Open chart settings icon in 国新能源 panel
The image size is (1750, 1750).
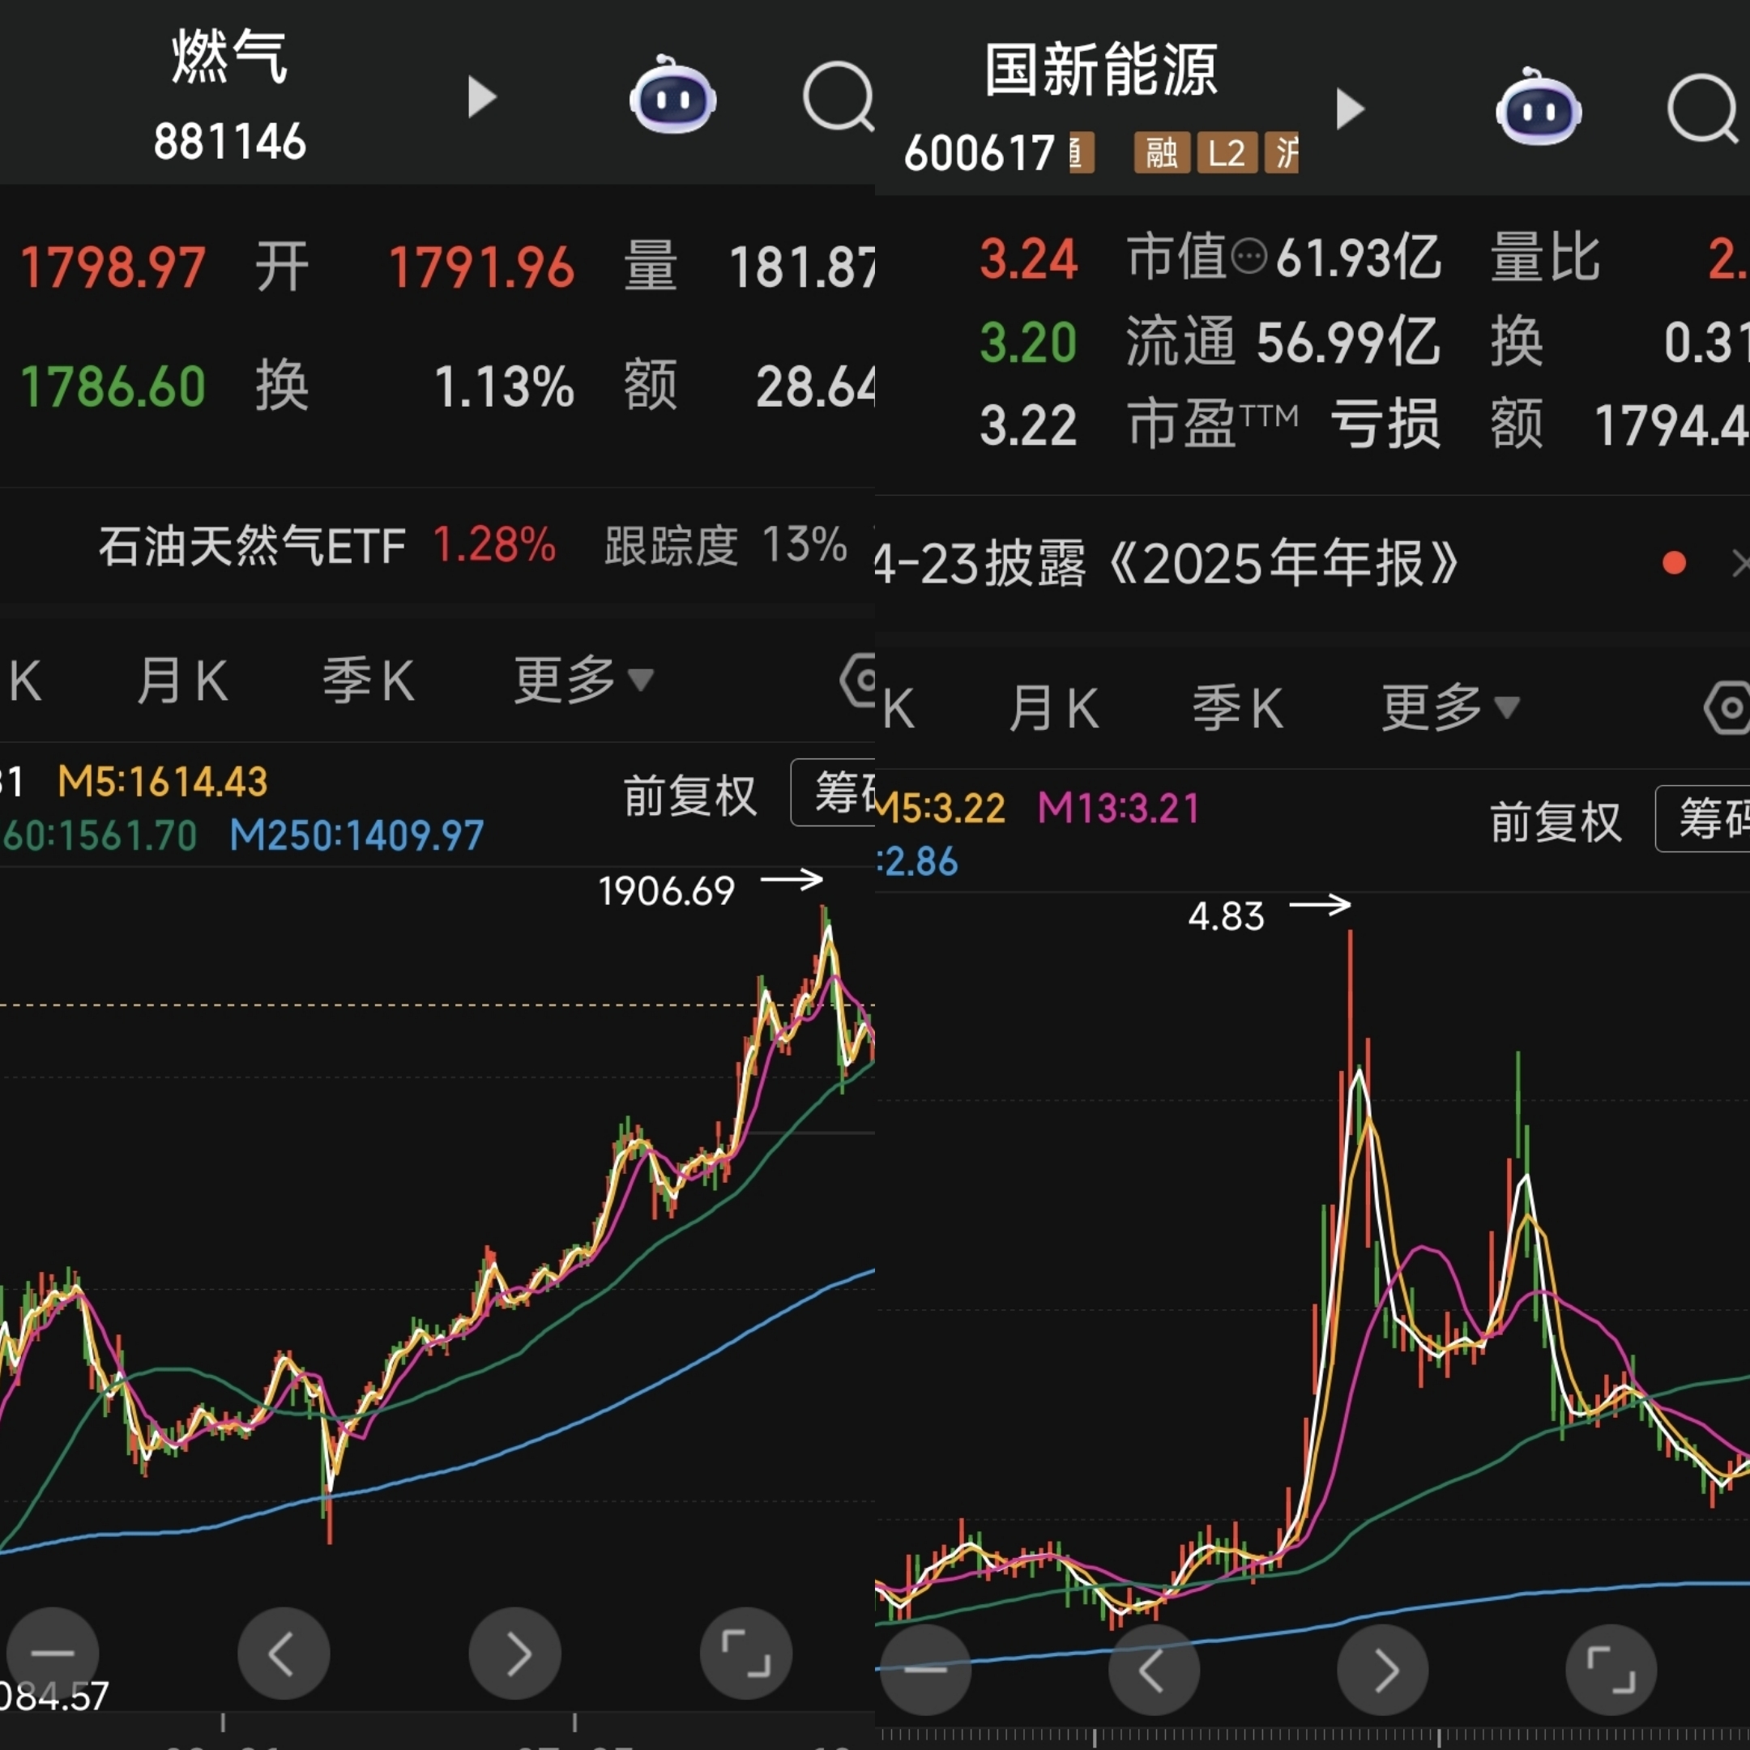(1728, 707)
